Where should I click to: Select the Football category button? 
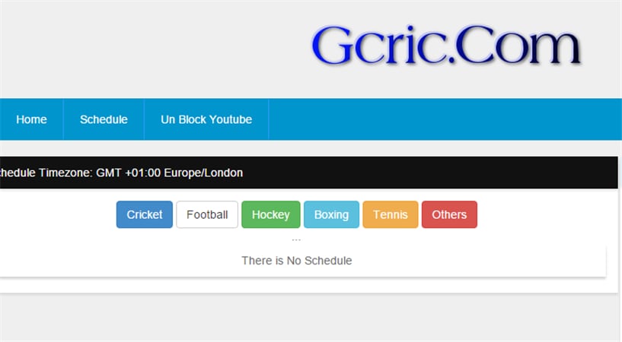tap(207, 214)
